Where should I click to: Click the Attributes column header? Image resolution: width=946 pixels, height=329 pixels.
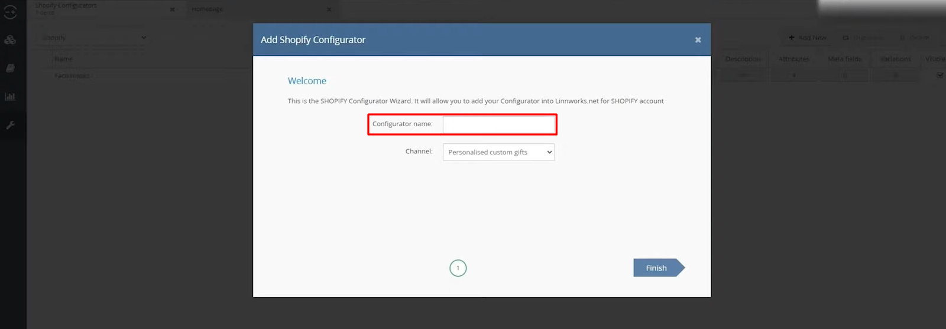(x=793, y=59)
